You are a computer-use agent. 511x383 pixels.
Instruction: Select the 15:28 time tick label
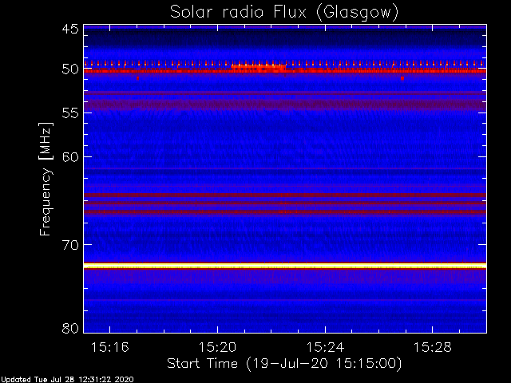point(433,348)
